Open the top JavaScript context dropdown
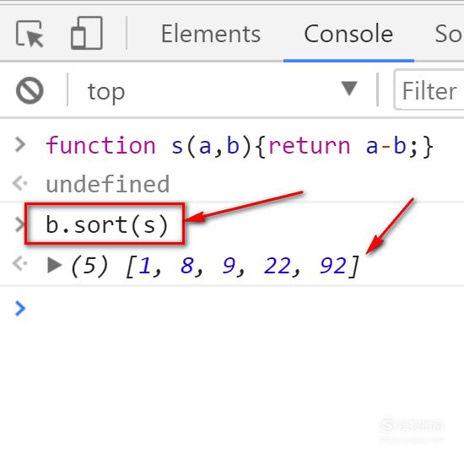This screenshot has height=464, width=464. 219,91
